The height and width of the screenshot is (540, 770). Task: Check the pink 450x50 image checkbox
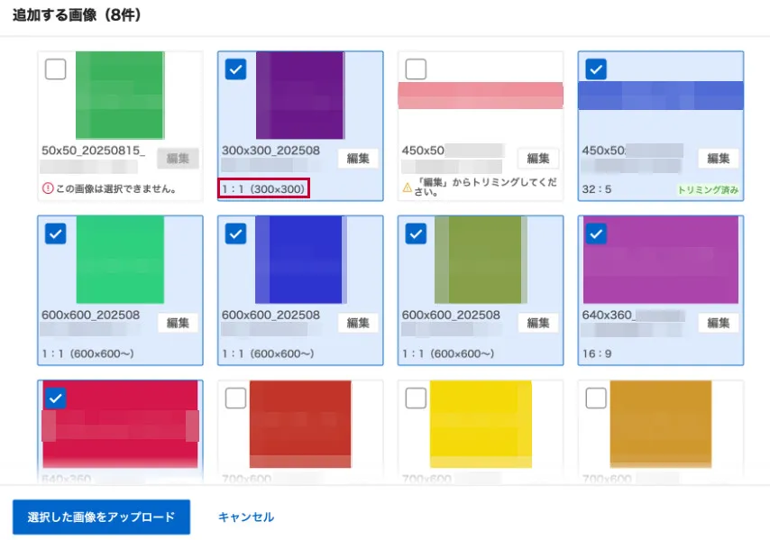[x=416, y=69]
